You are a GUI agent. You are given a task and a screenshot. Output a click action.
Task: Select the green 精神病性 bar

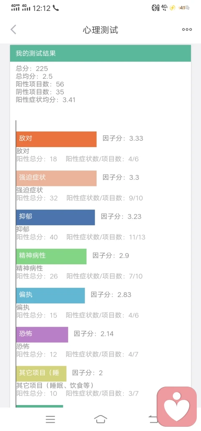click(52, 256)
